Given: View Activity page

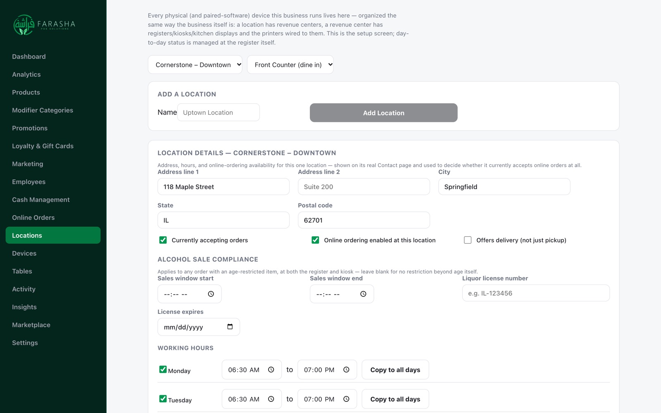Looking at the screenshot, I should 53,289.
